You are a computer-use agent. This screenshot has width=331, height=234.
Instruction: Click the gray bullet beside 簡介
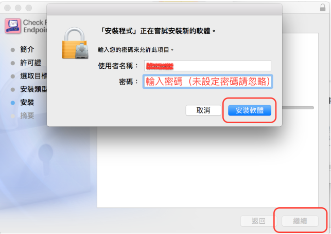[x=13, y=50]
